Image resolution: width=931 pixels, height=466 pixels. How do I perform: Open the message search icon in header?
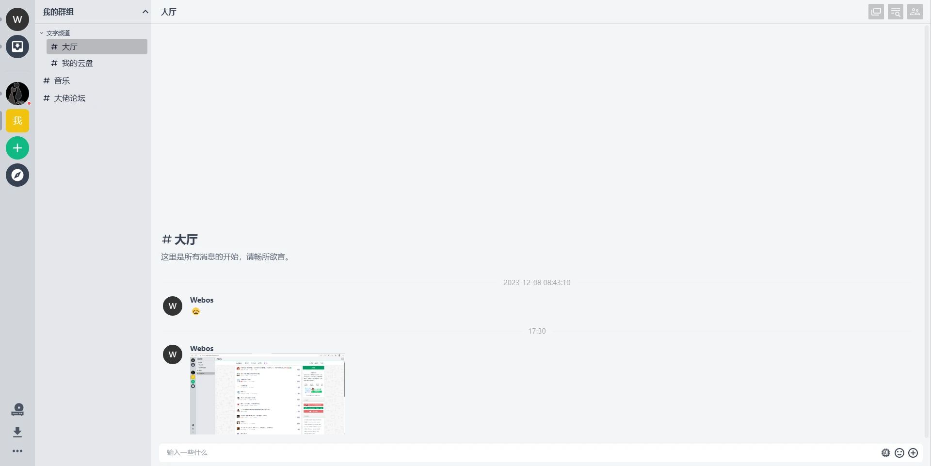[895, 12]
